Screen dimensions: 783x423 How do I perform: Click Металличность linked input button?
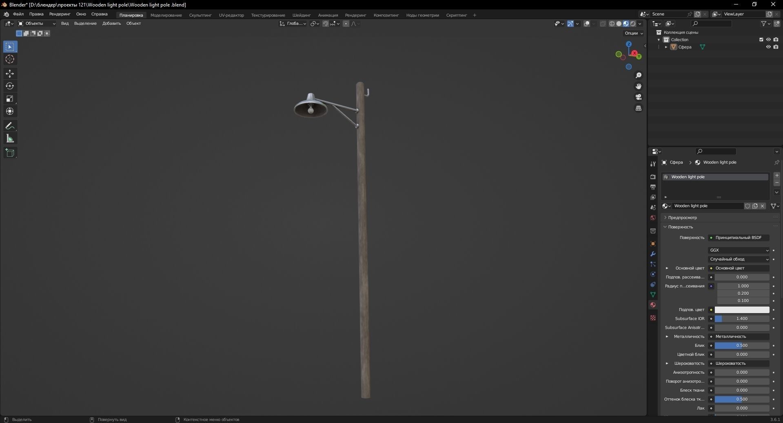coord(739,337)
